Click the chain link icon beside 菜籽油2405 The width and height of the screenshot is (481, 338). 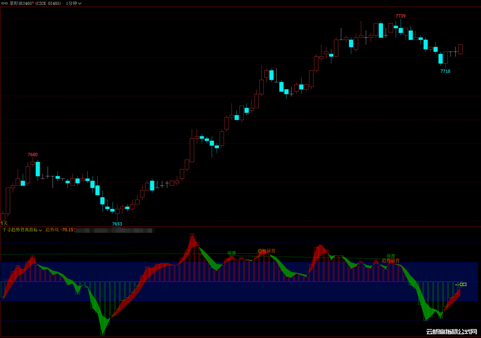[5, 3]
